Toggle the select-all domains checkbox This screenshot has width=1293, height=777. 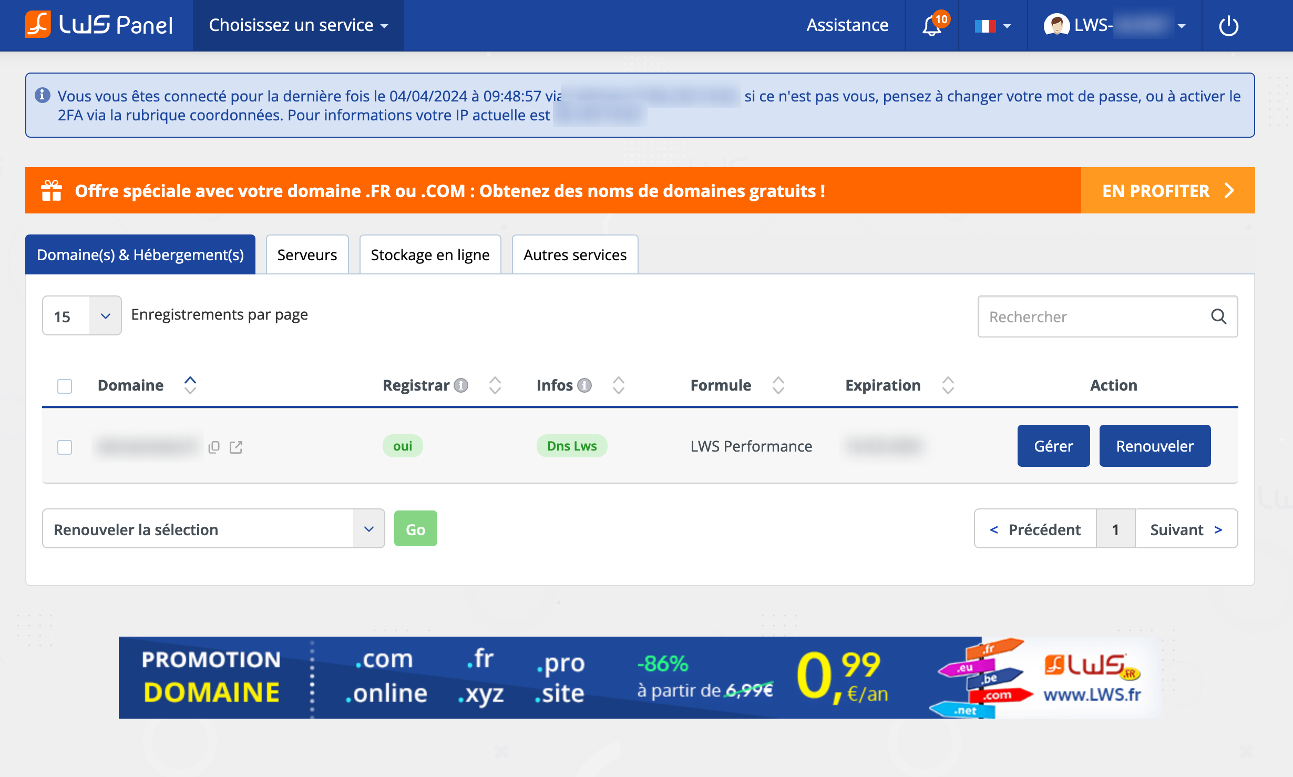(65, 386)
